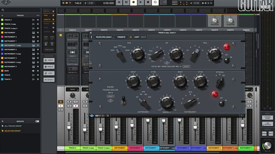The width and height of the screenshot is (275, 154).
Task: Toggle the Groups switch on
Action: 37,121
